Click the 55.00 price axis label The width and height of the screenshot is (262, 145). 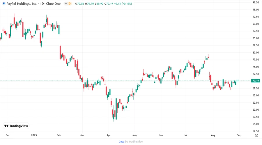256,124
